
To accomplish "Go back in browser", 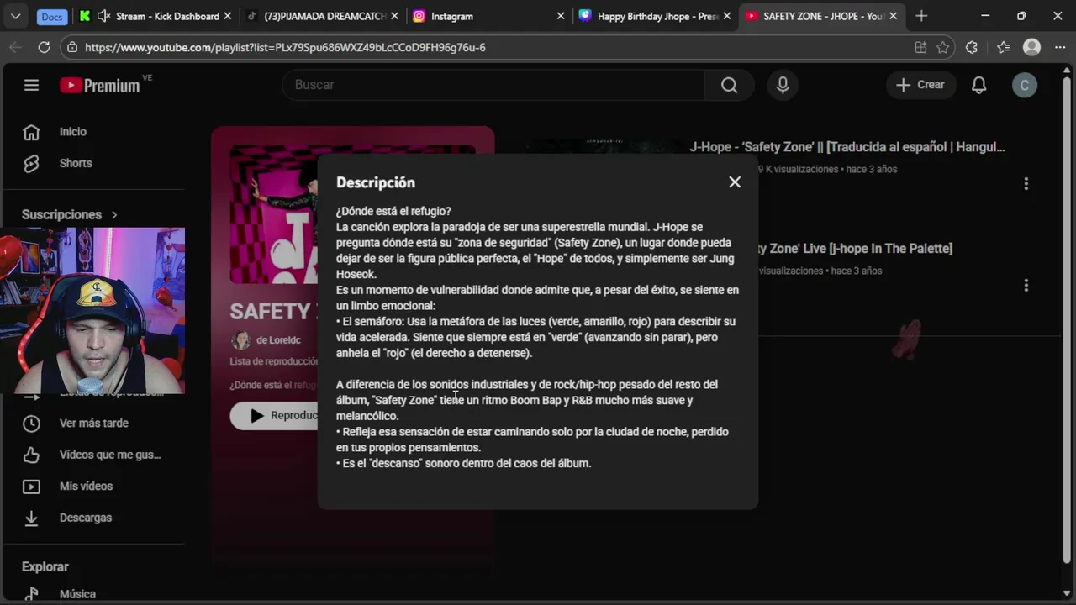I will point(15,48).
